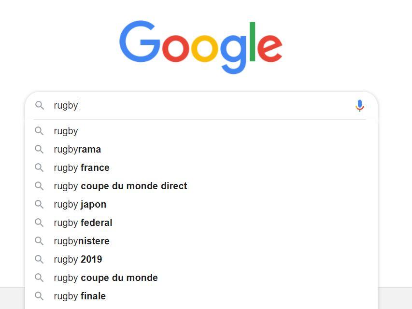
Task: Click the voice search microphone icon
Action: pyautogui.click(x=360, y=106)
